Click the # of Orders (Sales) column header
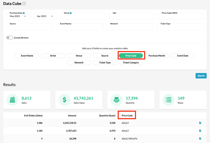The width and height of the screenshot is (210, 143). (33, 116)
